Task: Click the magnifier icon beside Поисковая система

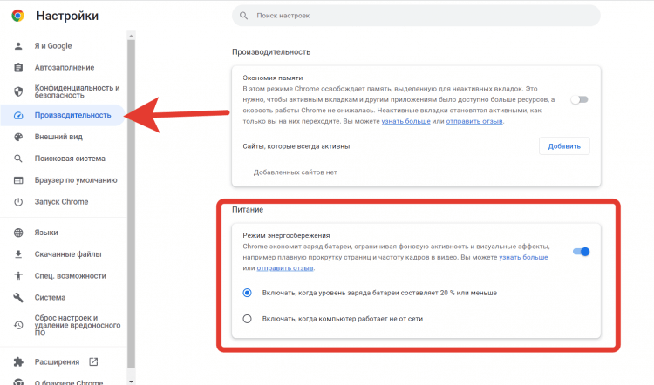Action: (x=18, y=159)
